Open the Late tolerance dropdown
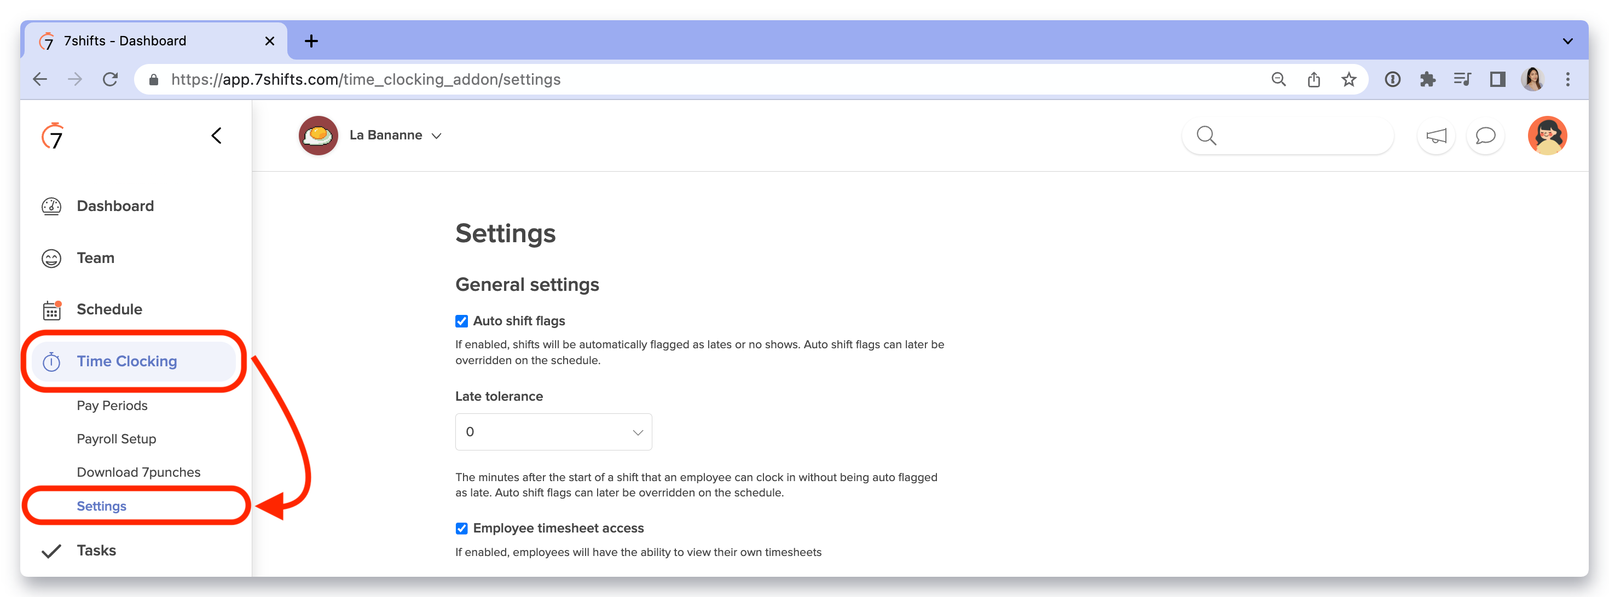 pos(553,432)
